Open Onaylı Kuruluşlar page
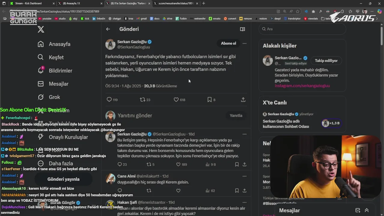Screen dimensions: 384x216 63,137
